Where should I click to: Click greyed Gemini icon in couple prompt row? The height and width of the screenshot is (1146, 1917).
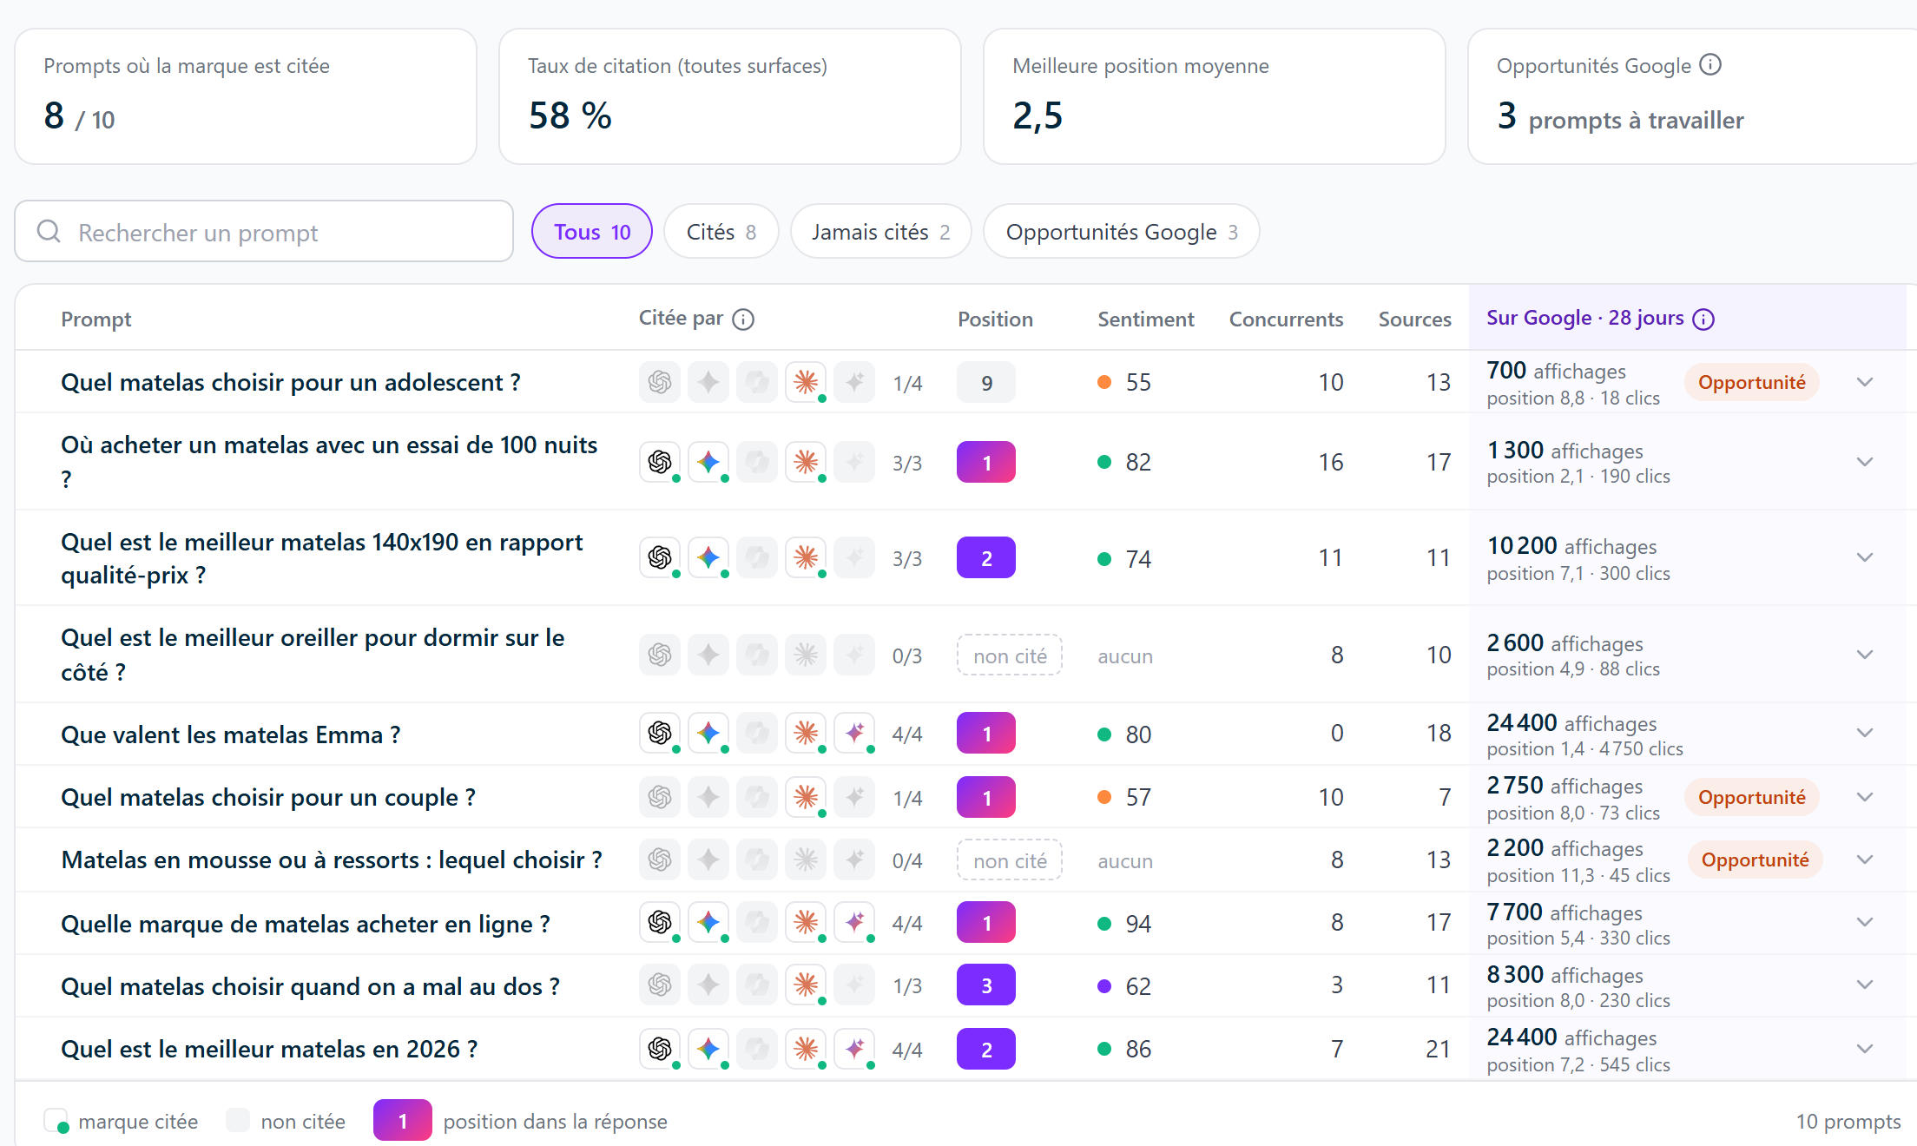pos(708,797)
